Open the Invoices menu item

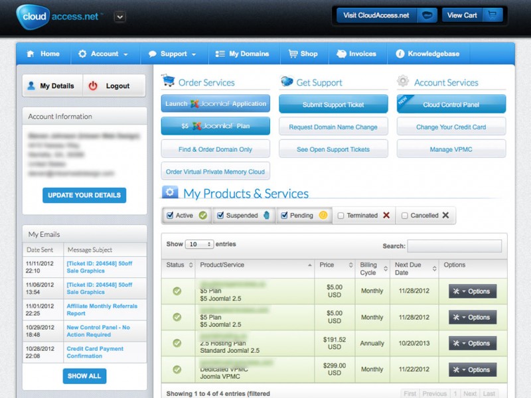pos(356,54)
